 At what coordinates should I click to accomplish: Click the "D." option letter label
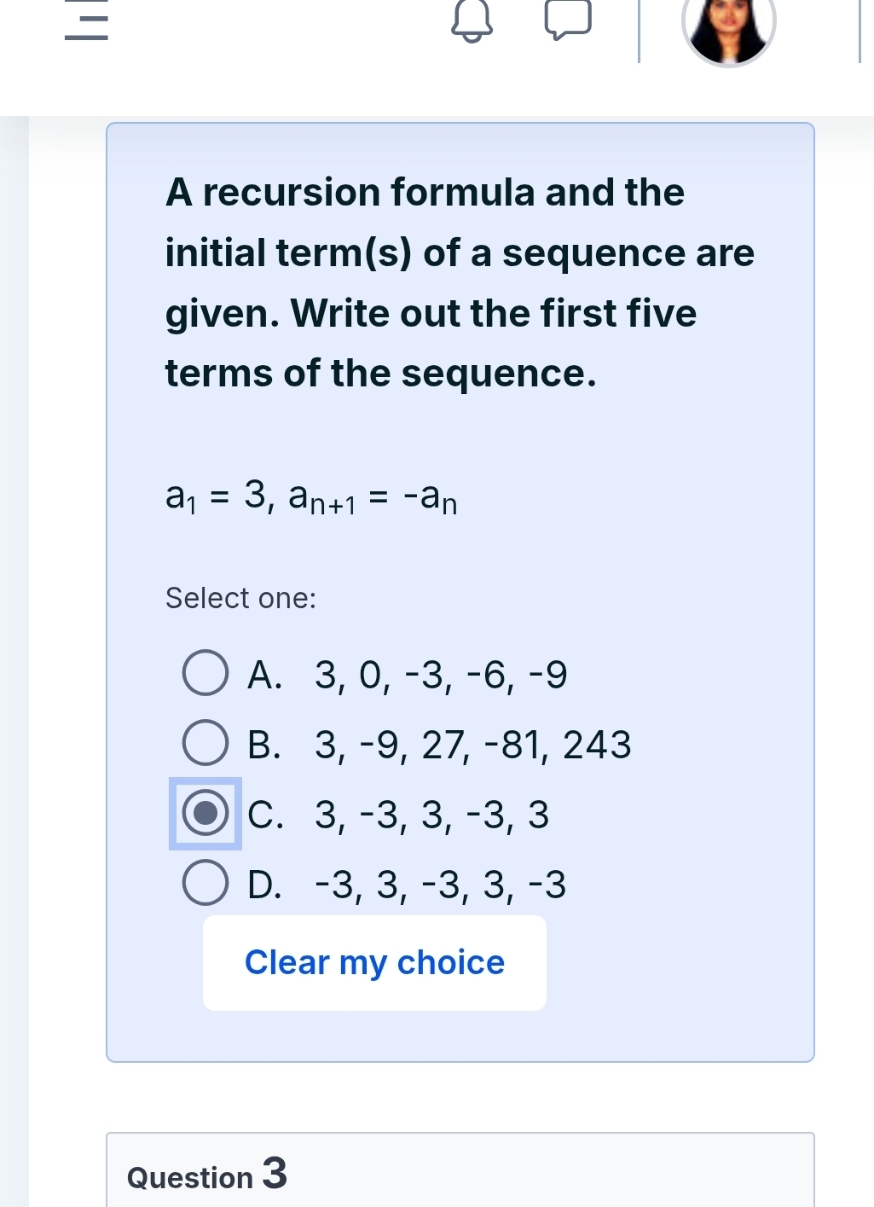(x=264, y=885)
